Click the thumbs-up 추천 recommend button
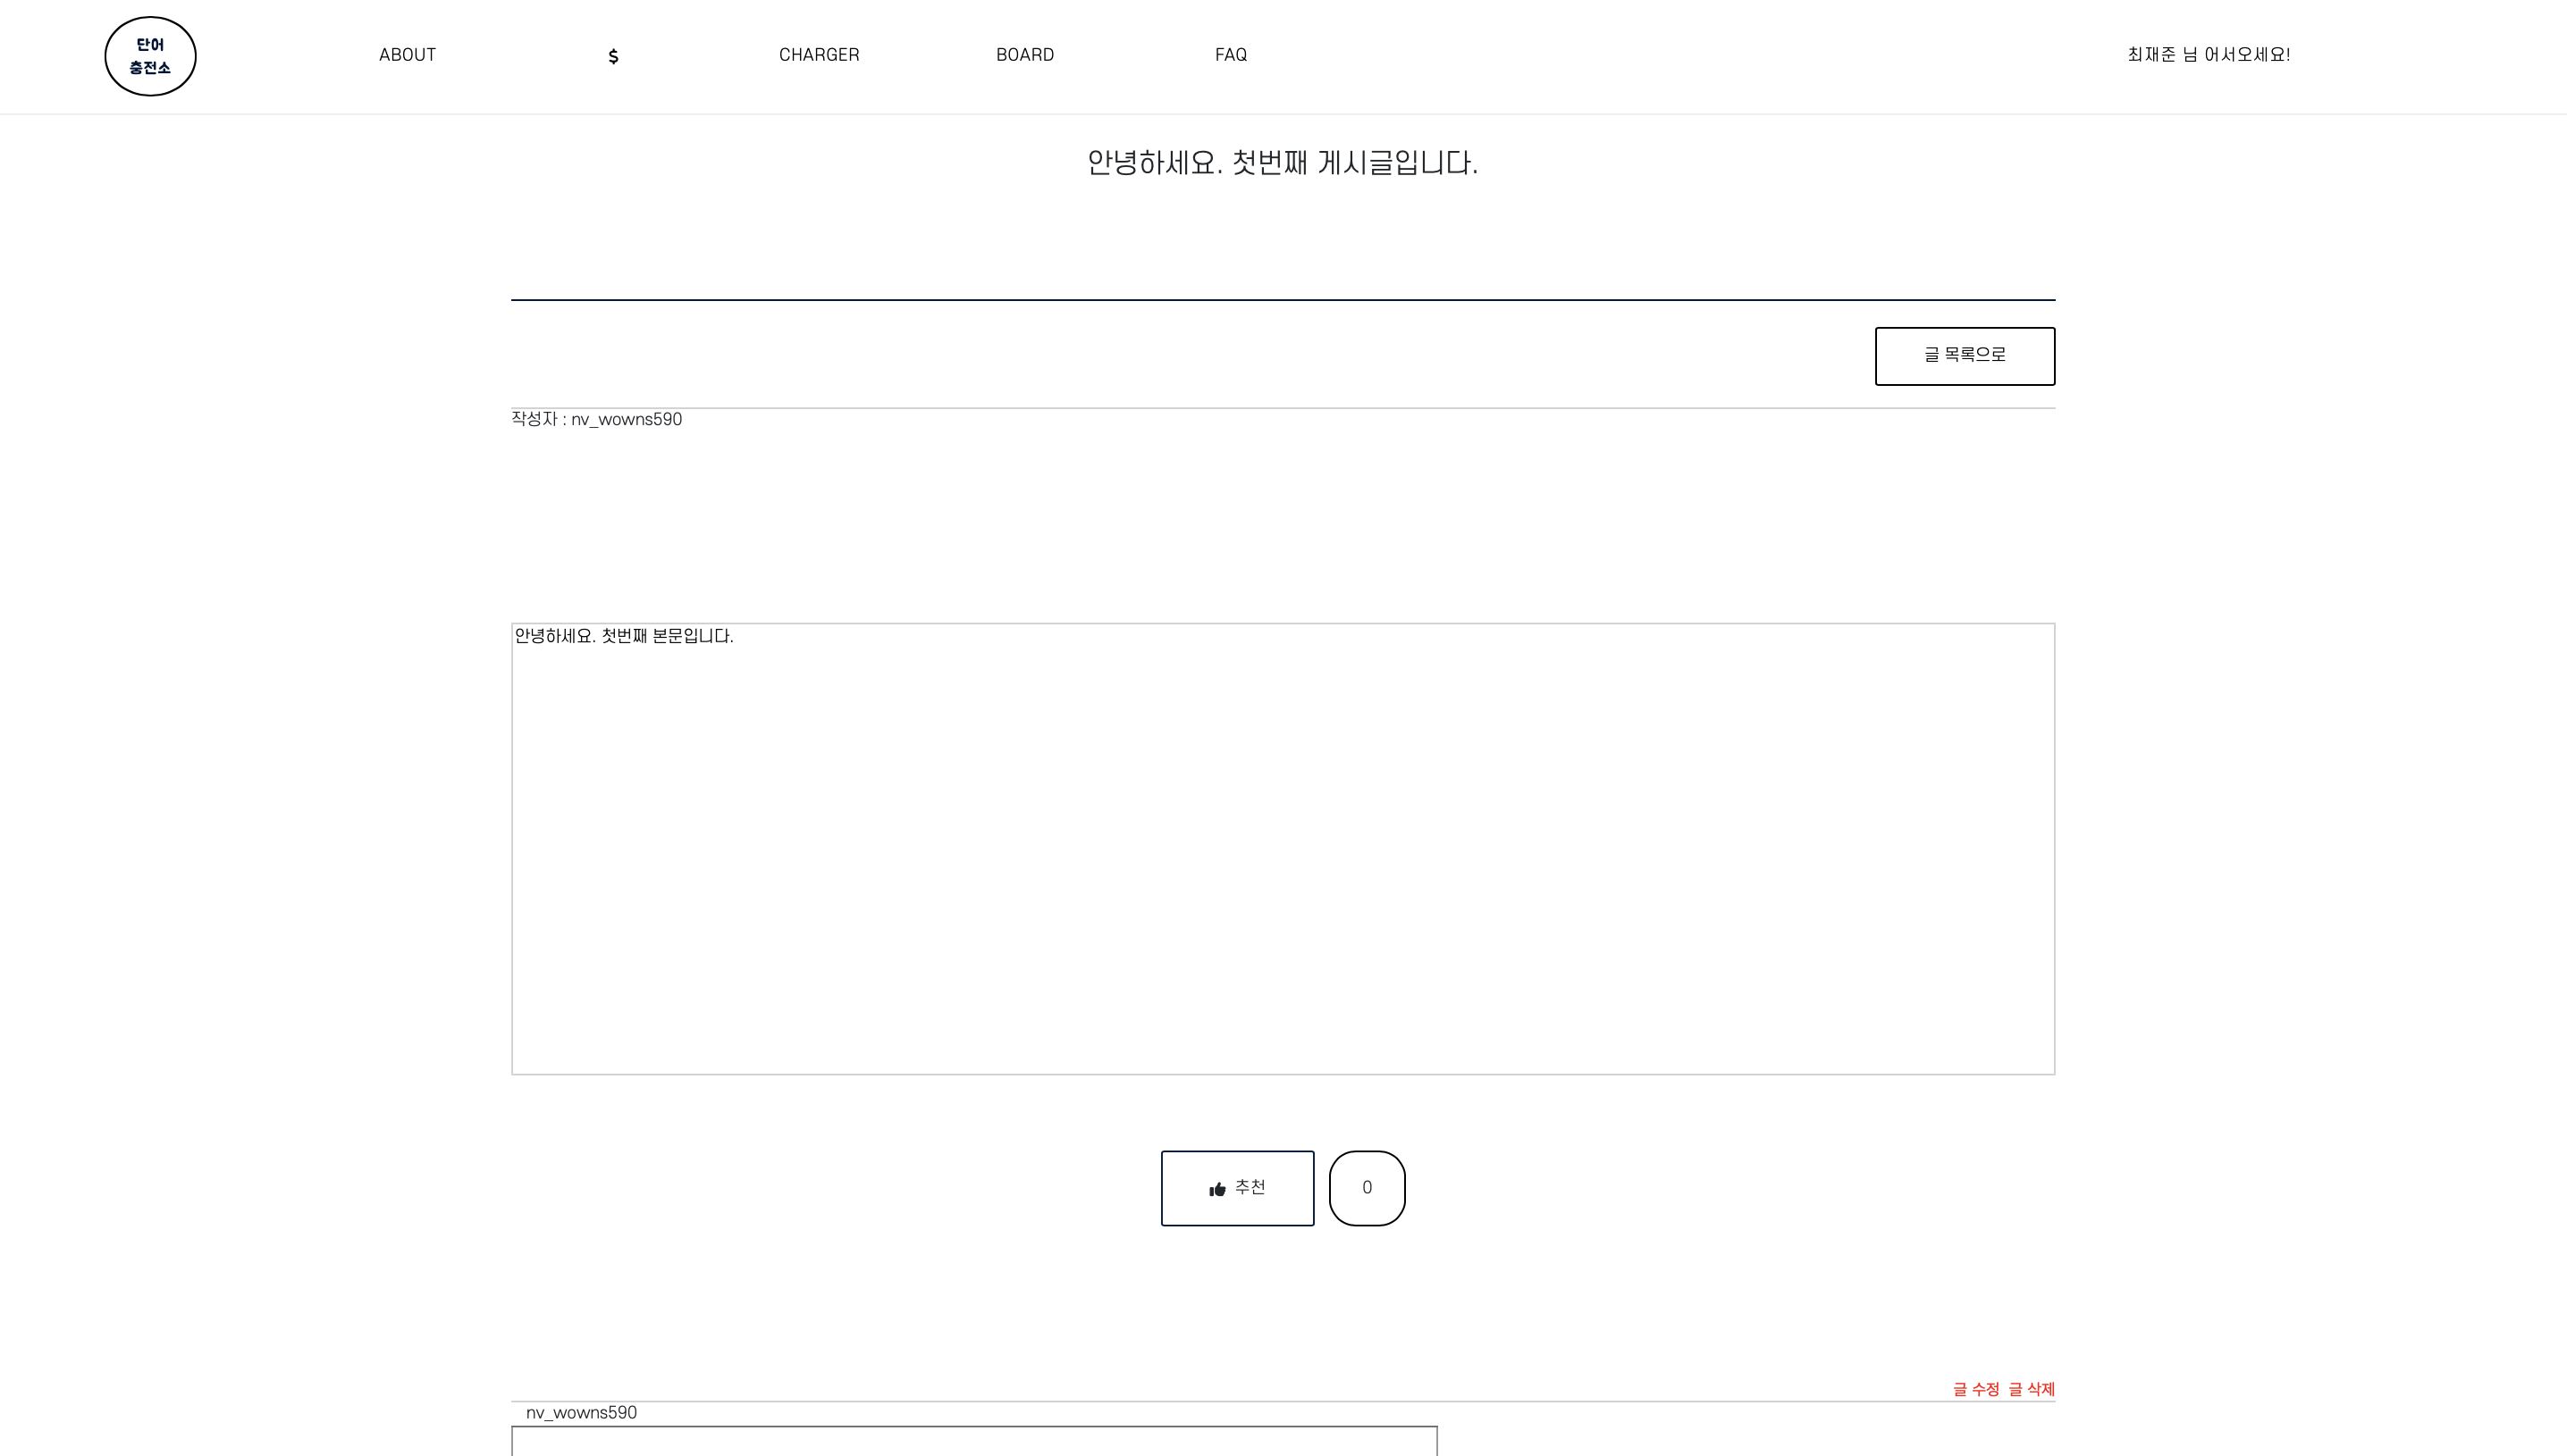 tap(1238, 1188)
